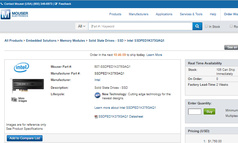Click the See Product Specifications note
Viewport: 238px width, 143px height.
click(24, 129)
